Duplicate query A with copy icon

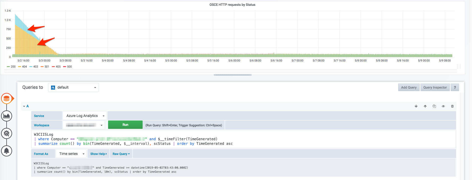pyautogui.click(x=434, y=106)
